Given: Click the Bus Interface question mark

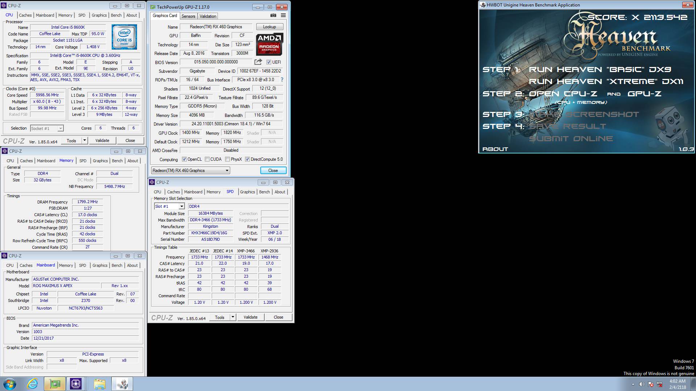Looking at the screenshot, I should point(282,80).
